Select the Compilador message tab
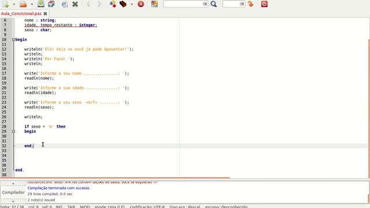The width and height of the screenshot is (370, 208). (13, 192)
